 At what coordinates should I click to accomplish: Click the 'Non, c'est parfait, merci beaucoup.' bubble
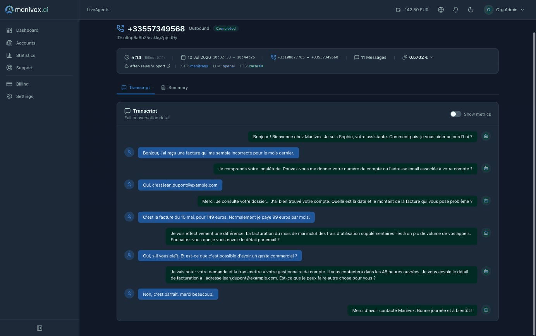point(178,294)
